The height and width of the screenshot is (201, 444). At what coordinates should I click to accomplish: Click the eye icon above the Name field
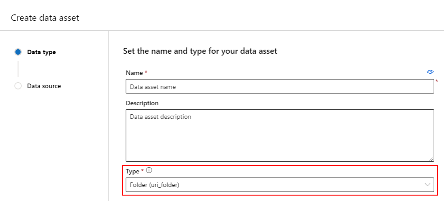click(x=430, y=72)
